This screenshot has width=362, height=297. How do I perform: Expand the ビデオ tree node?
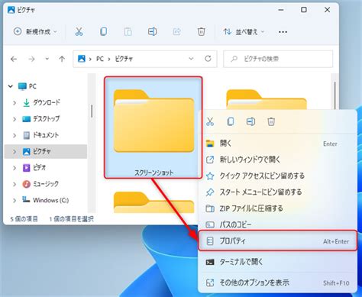[x=15, y=168]
